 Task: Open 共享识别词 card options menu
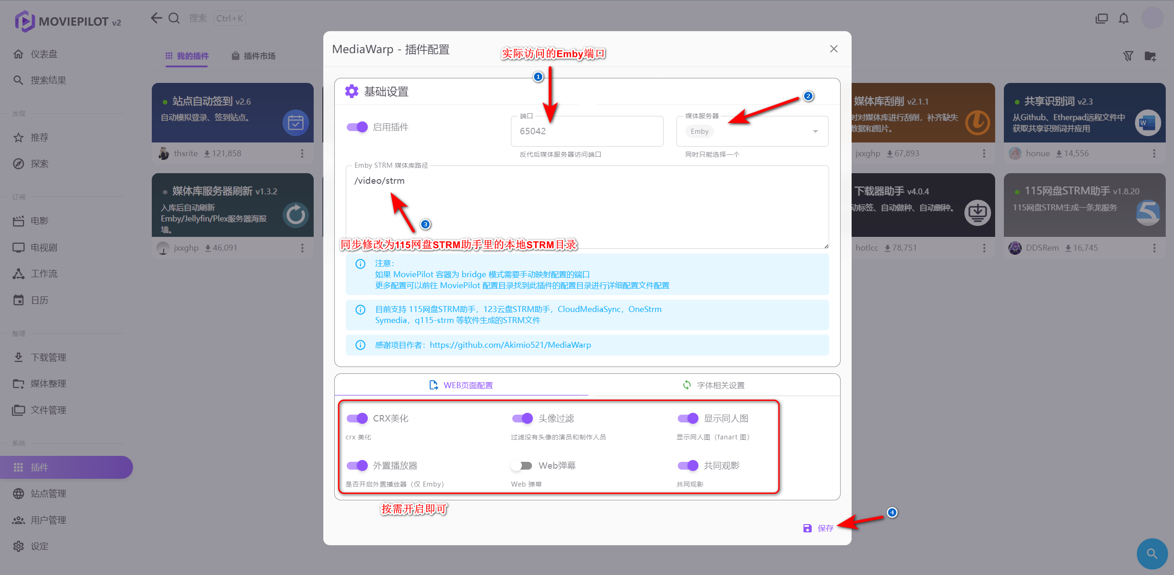tap(1154, 153)
